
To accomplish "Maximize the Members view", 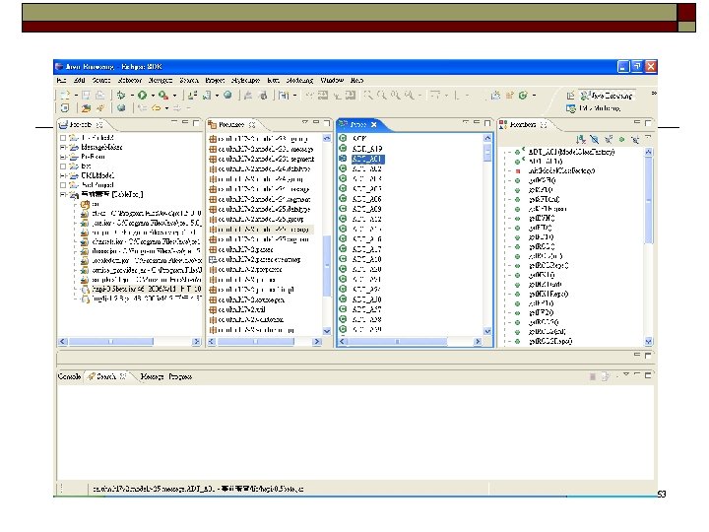I will tap(648, 122).
